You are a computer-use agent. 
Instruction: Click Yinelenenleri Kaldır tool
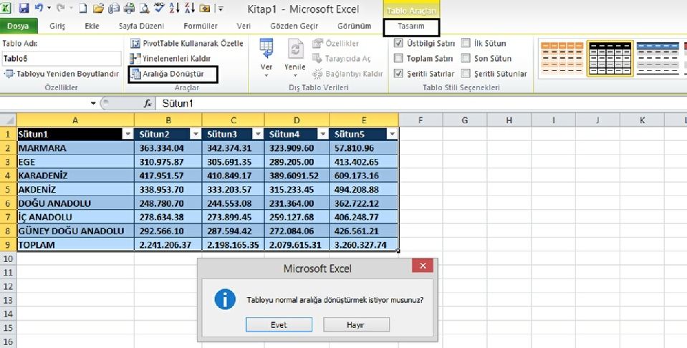click(170, 58)
